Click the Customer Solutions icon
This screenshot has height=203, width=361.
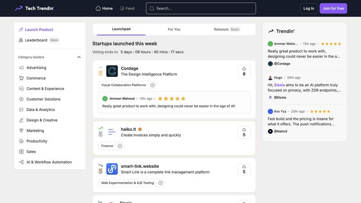21,99
